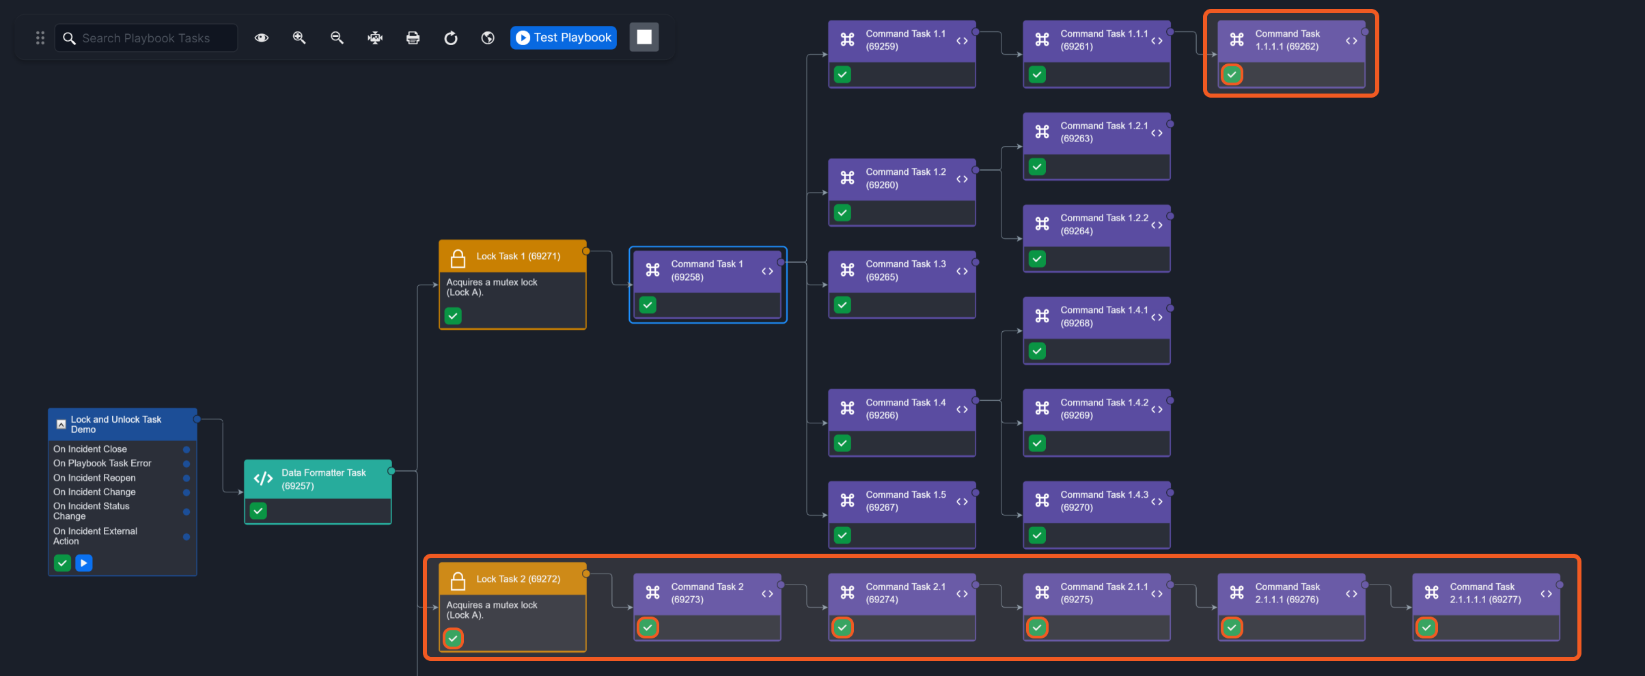The height and width of the screenshot is (676, 1645).
Task: Toggle the eye visibility icon in toolbar
Action: [x=262, y=38]
